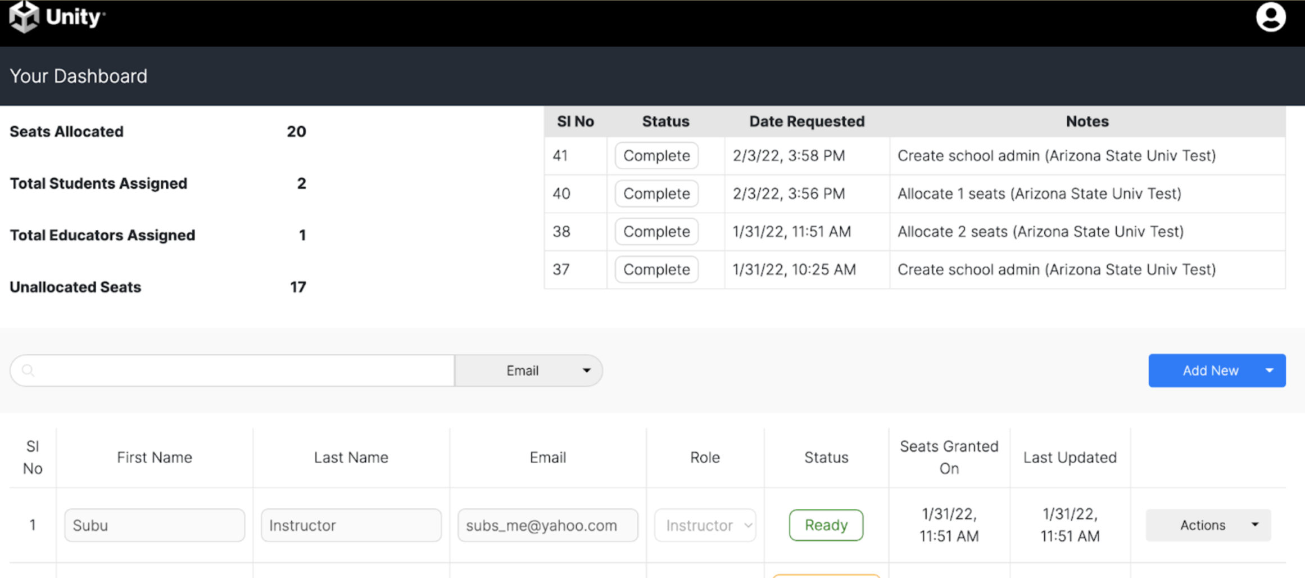The width and height of the screenshot is (1305, 578).
Task: Click Complete status for request 40
Action: pyautogui.click(x=656, y=193)
